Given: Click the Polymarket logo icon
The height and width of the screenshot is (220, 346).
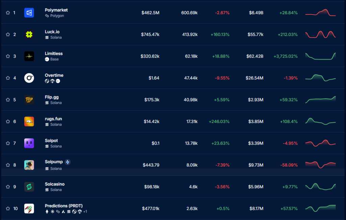Looking at the screenshot, I should tap(29, 13).
